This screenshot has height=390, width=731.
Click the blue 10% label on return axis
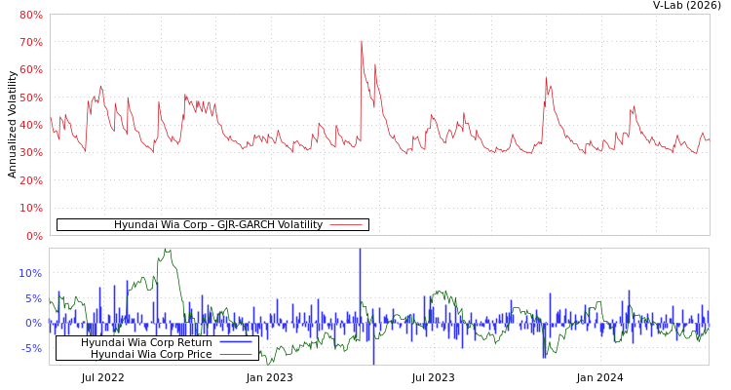point(30,273)
